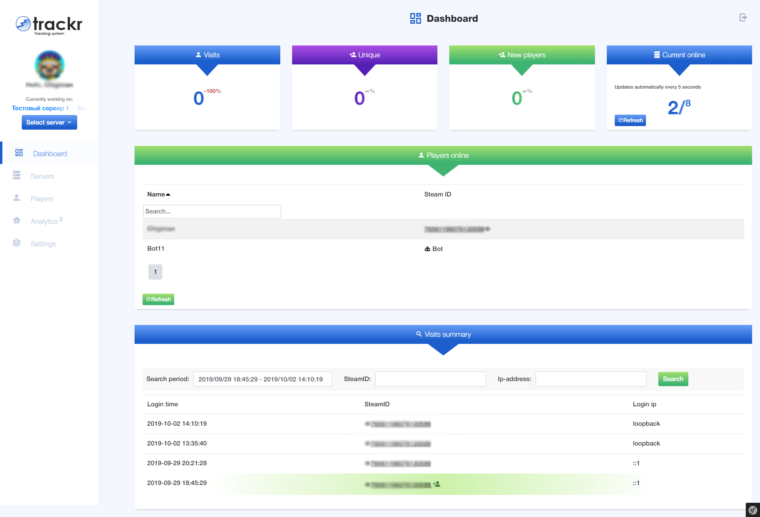The height and width of the screenshot is (517, 760).
Task: Click the Symfony debug icon at bottom right
Action: [x=752, y=510]
